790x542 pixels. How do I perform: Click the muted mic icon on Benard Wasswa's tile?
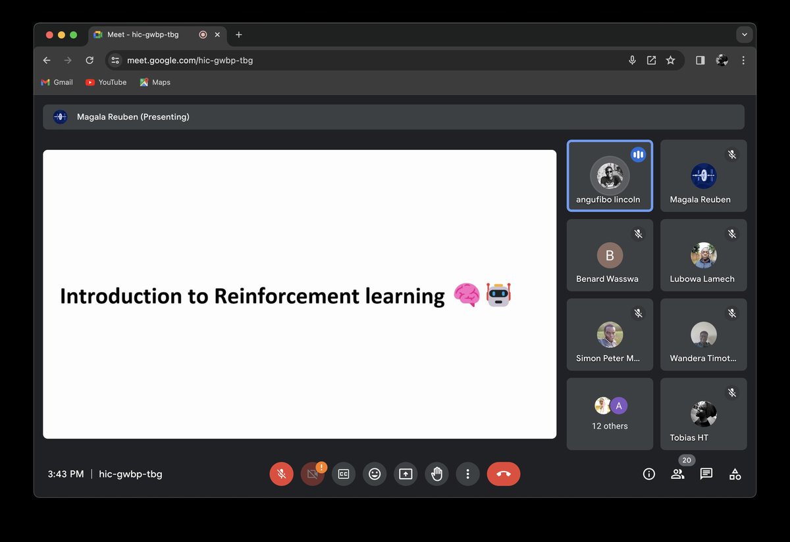(x=638, y=234)
